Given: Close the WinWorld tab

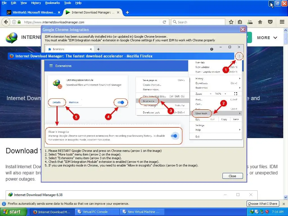Looking at the screenshot, I should point(59,12).
